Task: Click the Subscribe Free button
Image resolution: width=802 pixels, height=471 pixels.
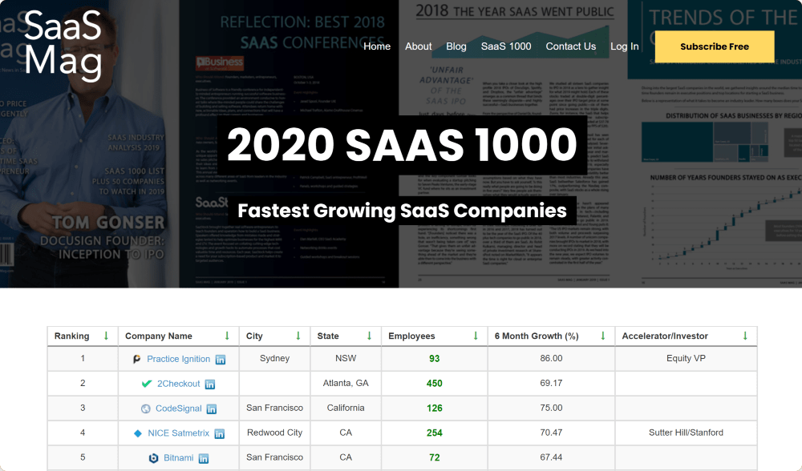Action: point(715,46)
